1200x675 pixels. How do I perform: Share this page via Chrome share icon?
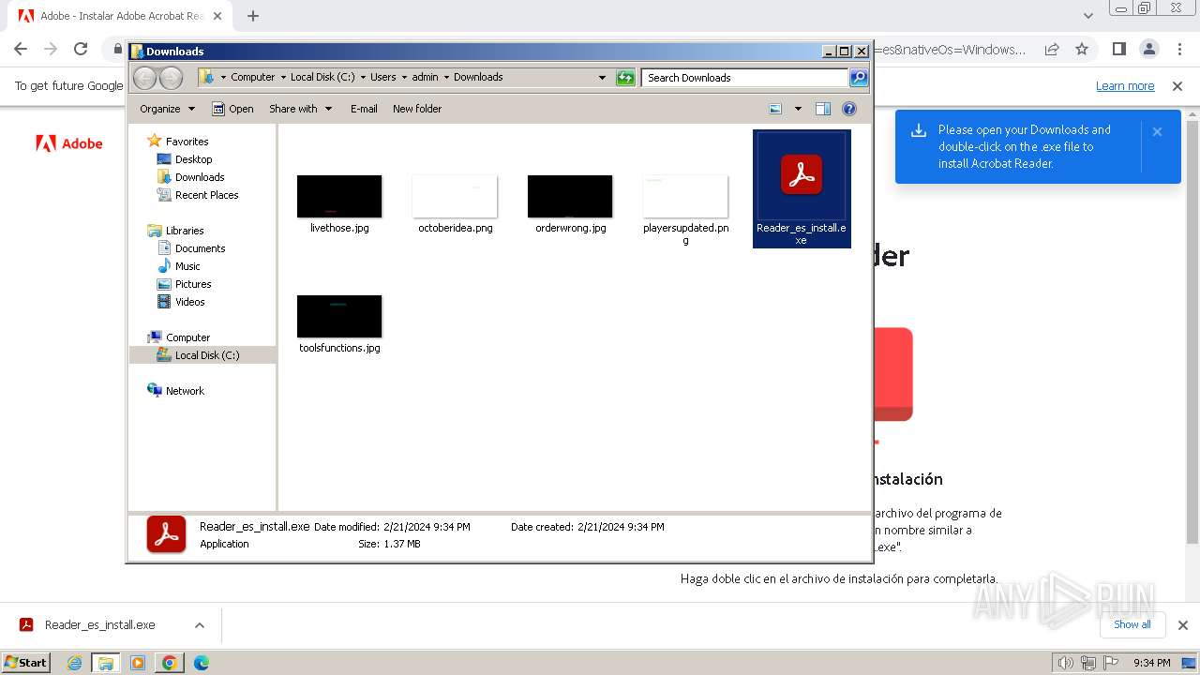click(1052, 49)
